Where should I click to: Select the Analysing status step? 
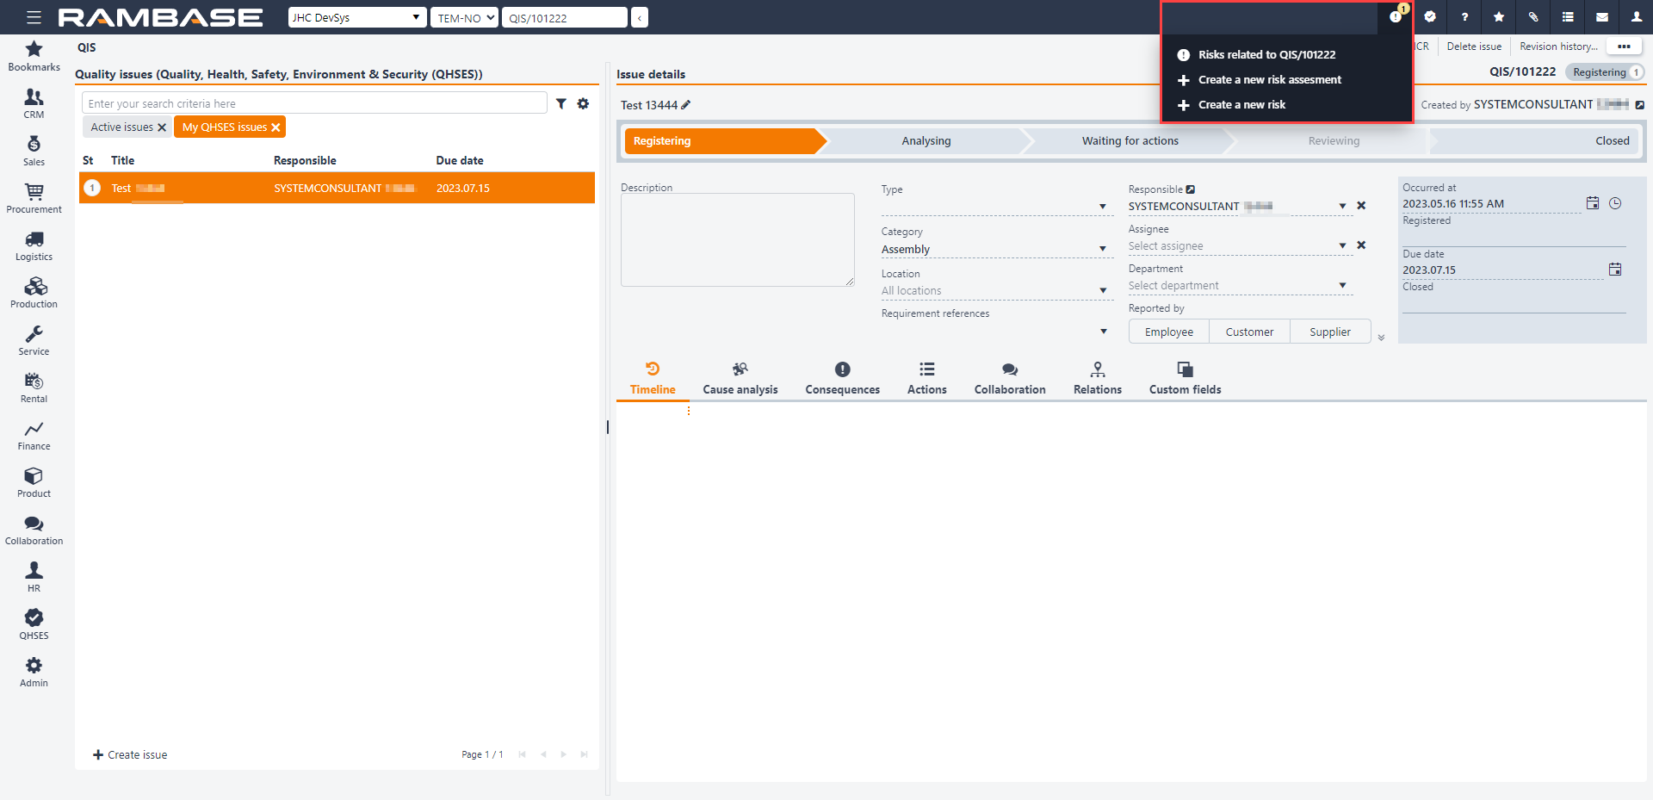[926, 140]
